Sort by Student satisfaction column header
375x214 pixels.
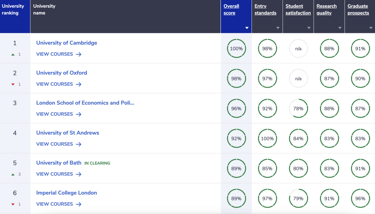point(298,10)
